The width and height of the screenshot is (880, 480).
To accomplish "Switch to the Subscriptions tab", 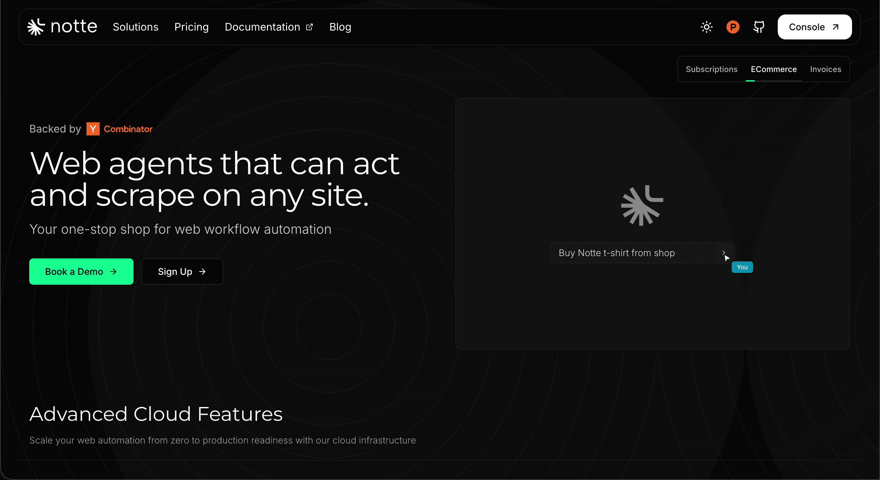I will point(712,69).
